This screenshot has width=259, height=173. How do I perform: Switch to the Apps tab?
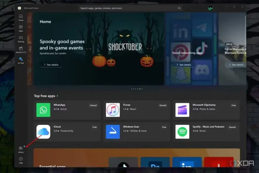pos(21,28)
